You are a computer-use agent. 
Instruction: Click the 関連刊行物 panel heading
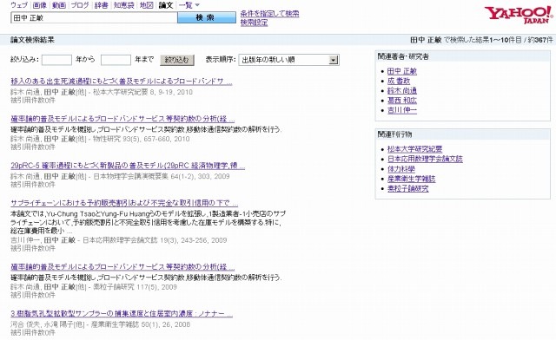tap(394, 134)
